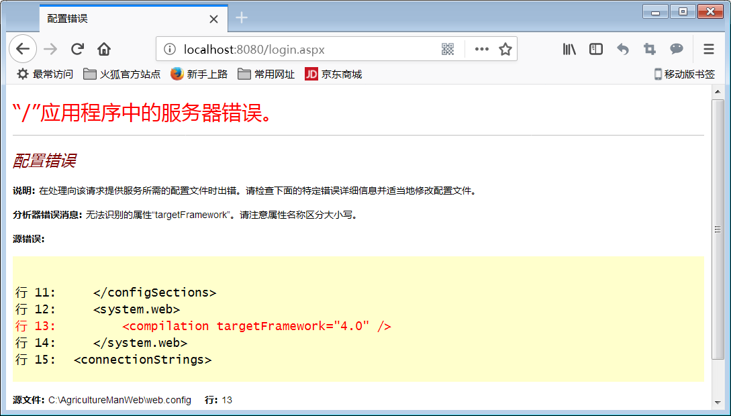Open a new tab with plus button

point(242,17)
